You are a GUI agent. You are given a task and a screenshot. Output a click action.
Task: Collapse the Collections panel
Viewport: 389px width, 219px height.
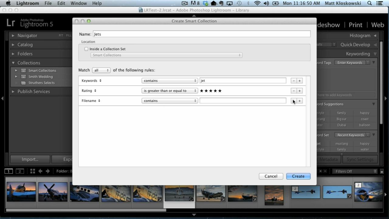[13, 63]
